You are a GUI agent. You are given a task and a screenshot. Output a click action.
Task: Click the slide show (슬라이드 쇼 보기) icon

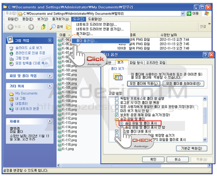(11, 48)
